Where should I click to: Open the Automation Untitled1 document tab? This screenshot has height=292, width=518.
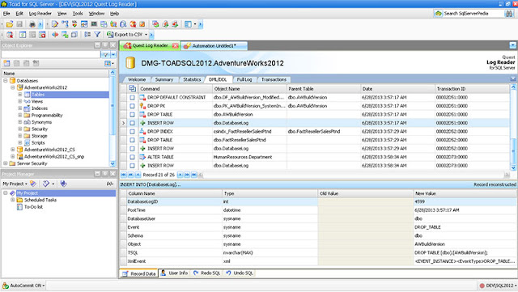pos(214,46)
